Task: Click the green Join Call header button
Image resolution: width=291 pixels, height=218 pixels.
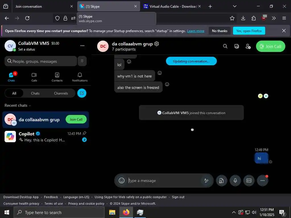Action: [271, 46]
